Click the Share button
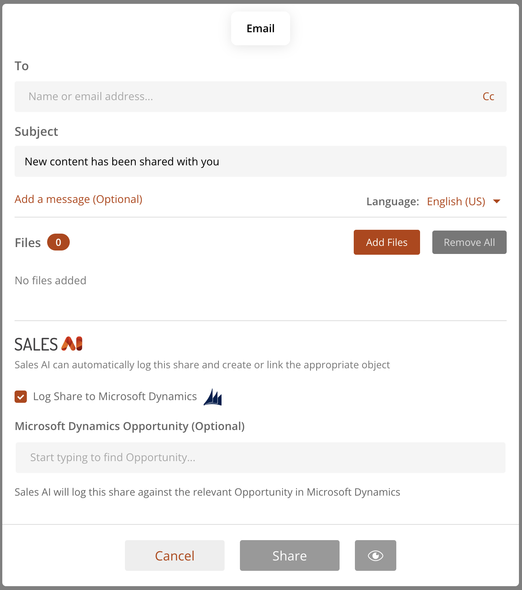522x590 pixels. click(290, 555)
